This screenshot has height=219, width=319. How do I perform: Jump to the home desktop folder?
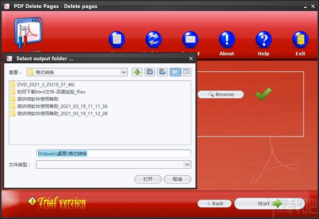coord(150,72)
